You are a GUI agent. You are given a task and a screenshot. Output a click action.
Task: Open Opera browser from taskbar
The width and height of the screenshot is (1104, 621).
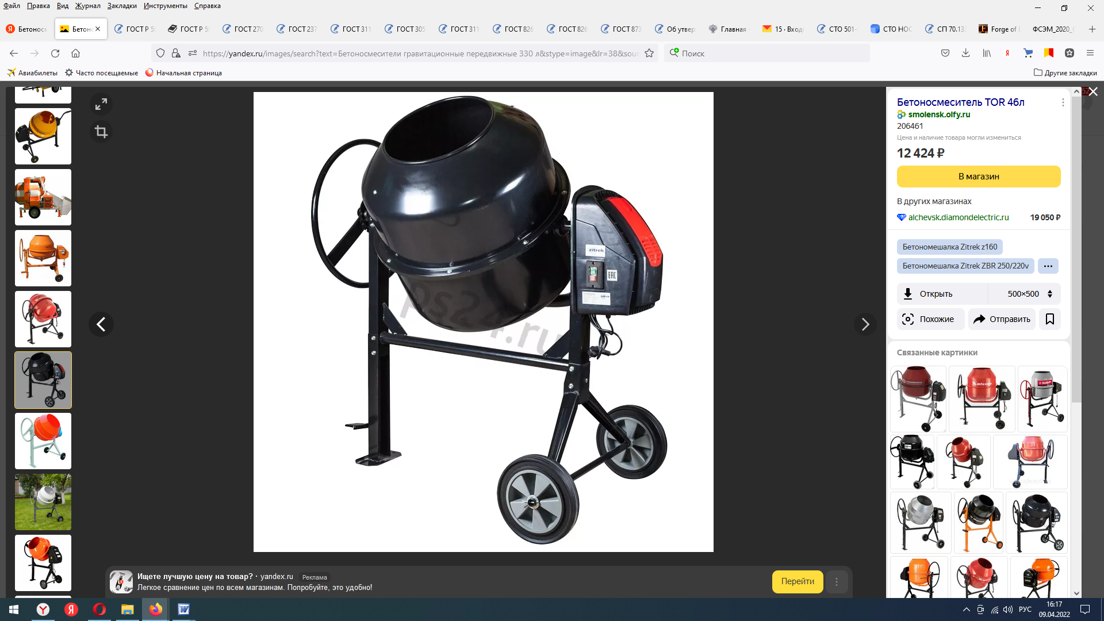click(x=99, y=609)
